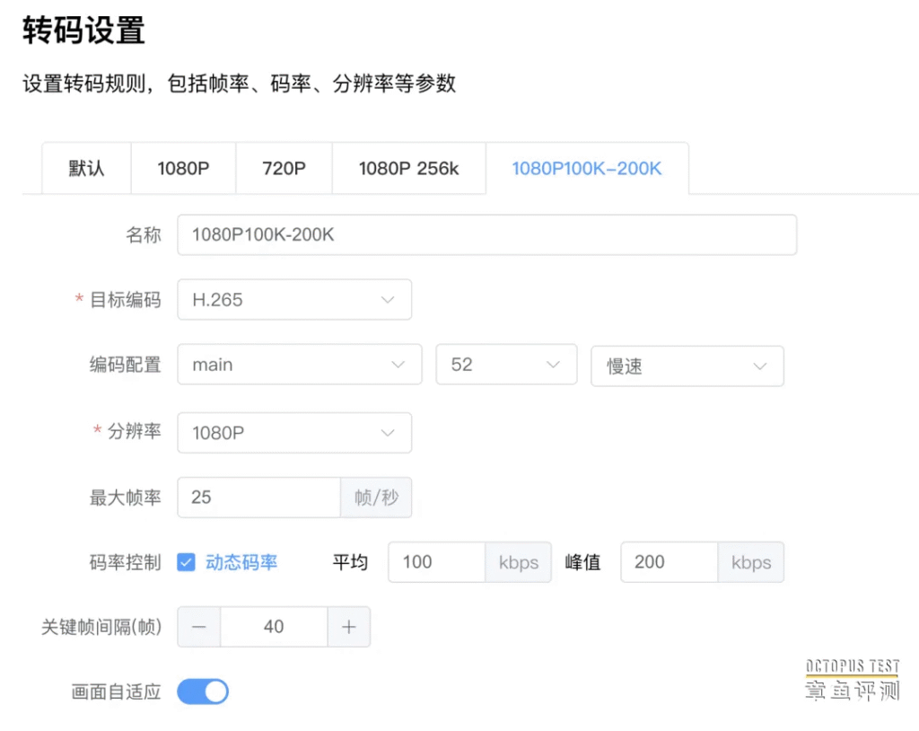The width and height of the screenshot is (919, 731).
Task: Click the 帧/秒 unit suffix
Action: point(376,498)
